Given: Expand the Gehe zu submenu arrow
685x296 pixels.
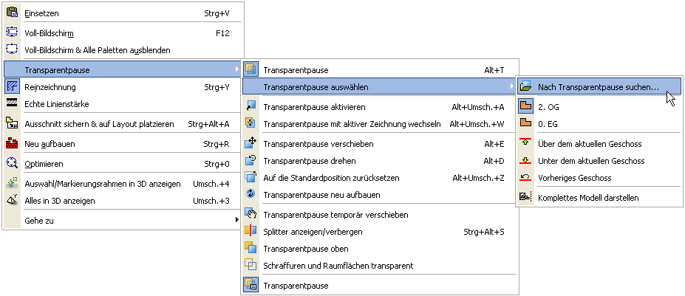Looking at the screenshot, I should (x=236, y=220).
